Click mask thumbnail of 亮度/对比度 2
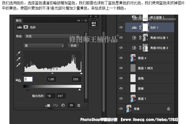The width and height of the screenshot is (191, 124). [145, 48]
